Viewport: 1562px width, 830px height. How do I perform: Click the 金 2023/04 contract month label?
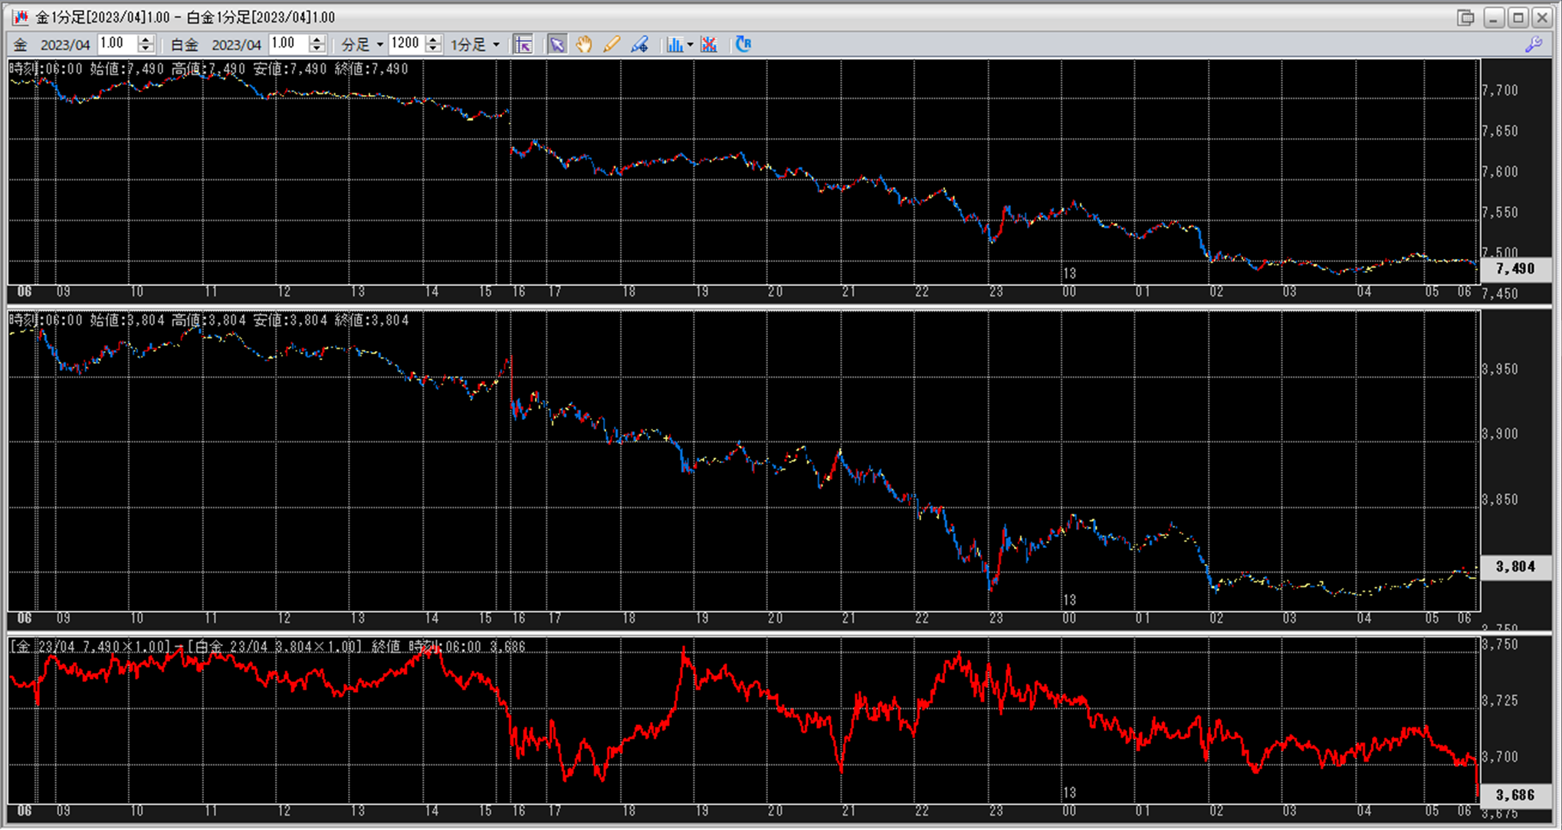65,44
